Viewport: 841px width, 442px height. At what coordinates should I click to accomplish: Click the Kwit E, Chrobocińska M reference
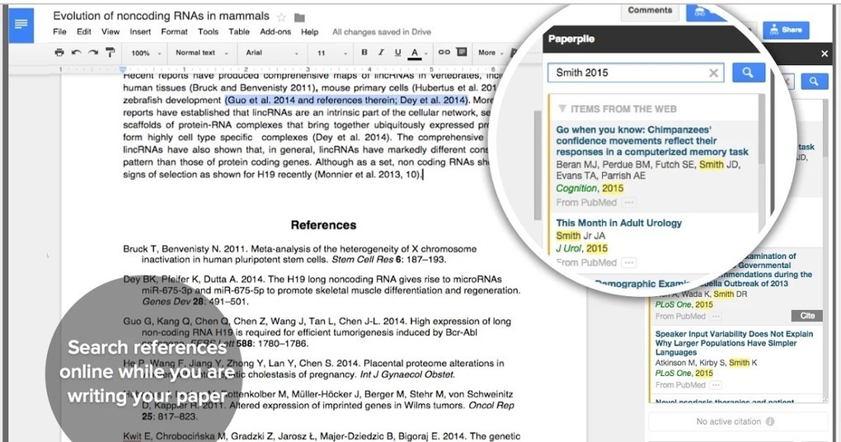(322, 436)
